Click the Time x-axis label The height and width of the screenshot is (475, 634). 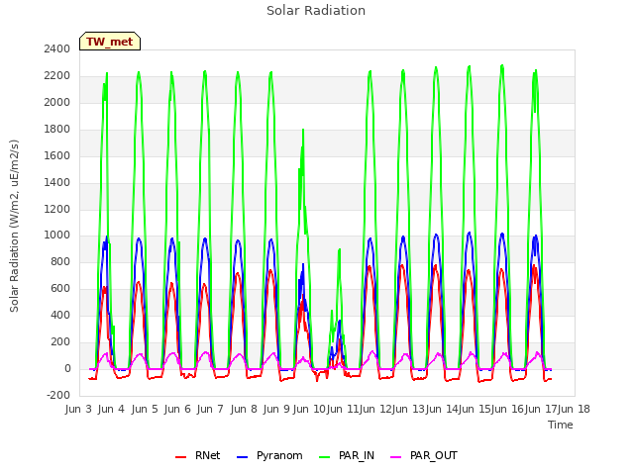(561, 425)
